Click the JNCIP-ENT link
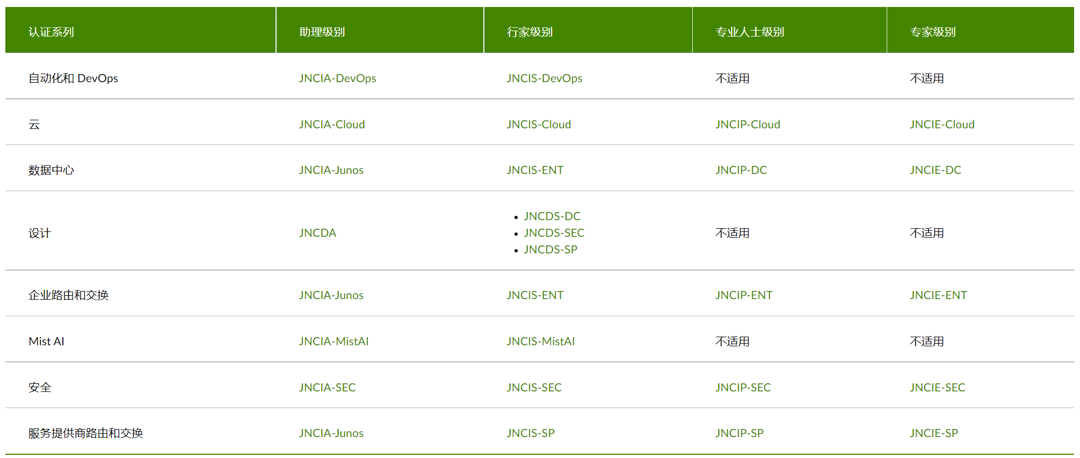 coord(744,295)
